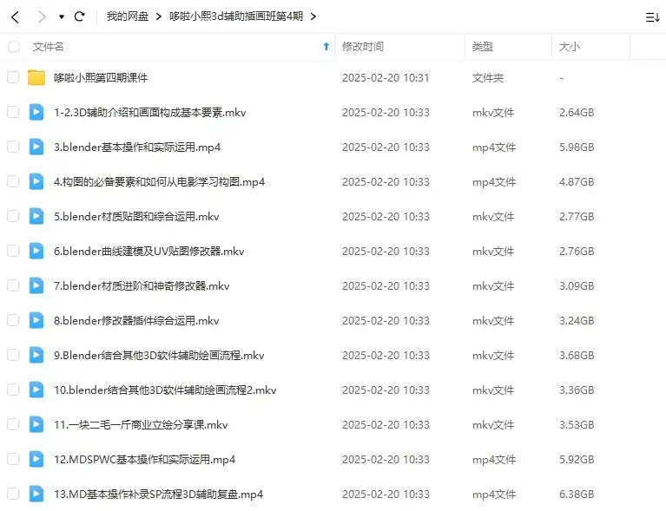Open 12.MDSPWC基本操作和实际运用.mp4
The image size is (666, 511).
tap(144, 460)
